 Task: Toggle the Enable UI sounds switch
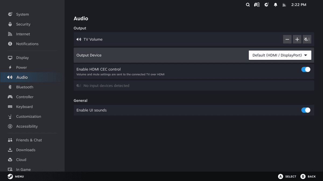(306, 110)
